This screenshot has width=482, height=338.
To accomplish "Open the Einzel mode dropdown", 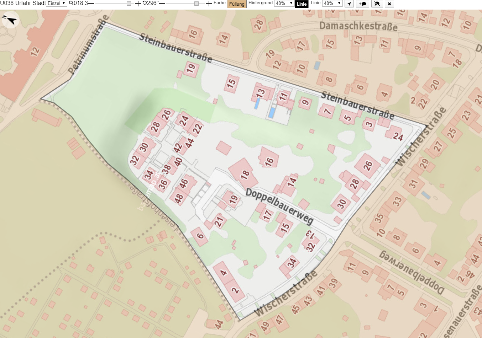I will [x=57, y=3].
